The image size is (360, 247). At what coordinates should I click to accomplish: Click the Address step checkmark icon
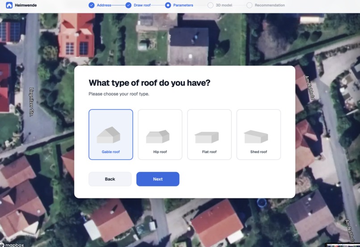pyautogui.click(x=92, y=5)
